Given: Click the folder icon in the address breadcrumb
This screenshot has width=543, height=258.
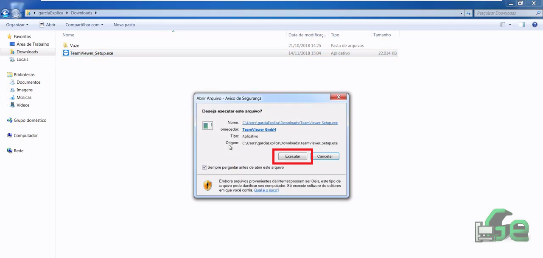Looking at the screenshot, I should click(x=28, y=13).
